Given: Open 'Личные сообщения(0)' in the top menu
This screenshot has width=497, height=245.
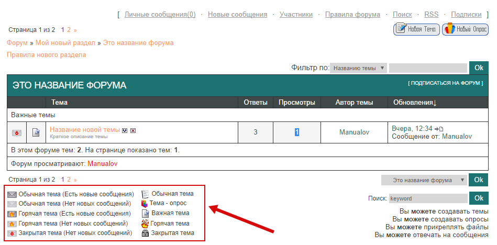Looking at the screenshot, I should coord(160,15).
